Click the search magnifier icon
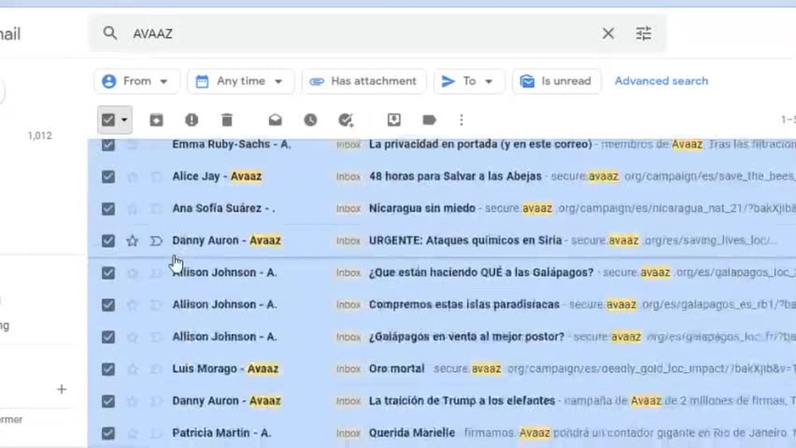 point(110,33)
